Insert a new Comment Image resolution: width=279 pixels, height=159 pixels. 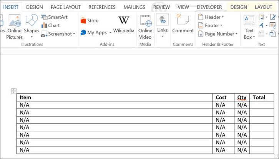183,24
